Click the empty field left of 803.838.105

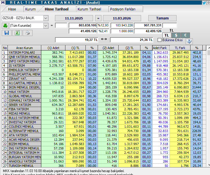pyautogui.click(x=61, y=25)
